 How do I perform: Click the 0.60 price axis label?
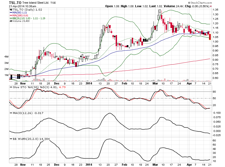click(x=215, y=78)
